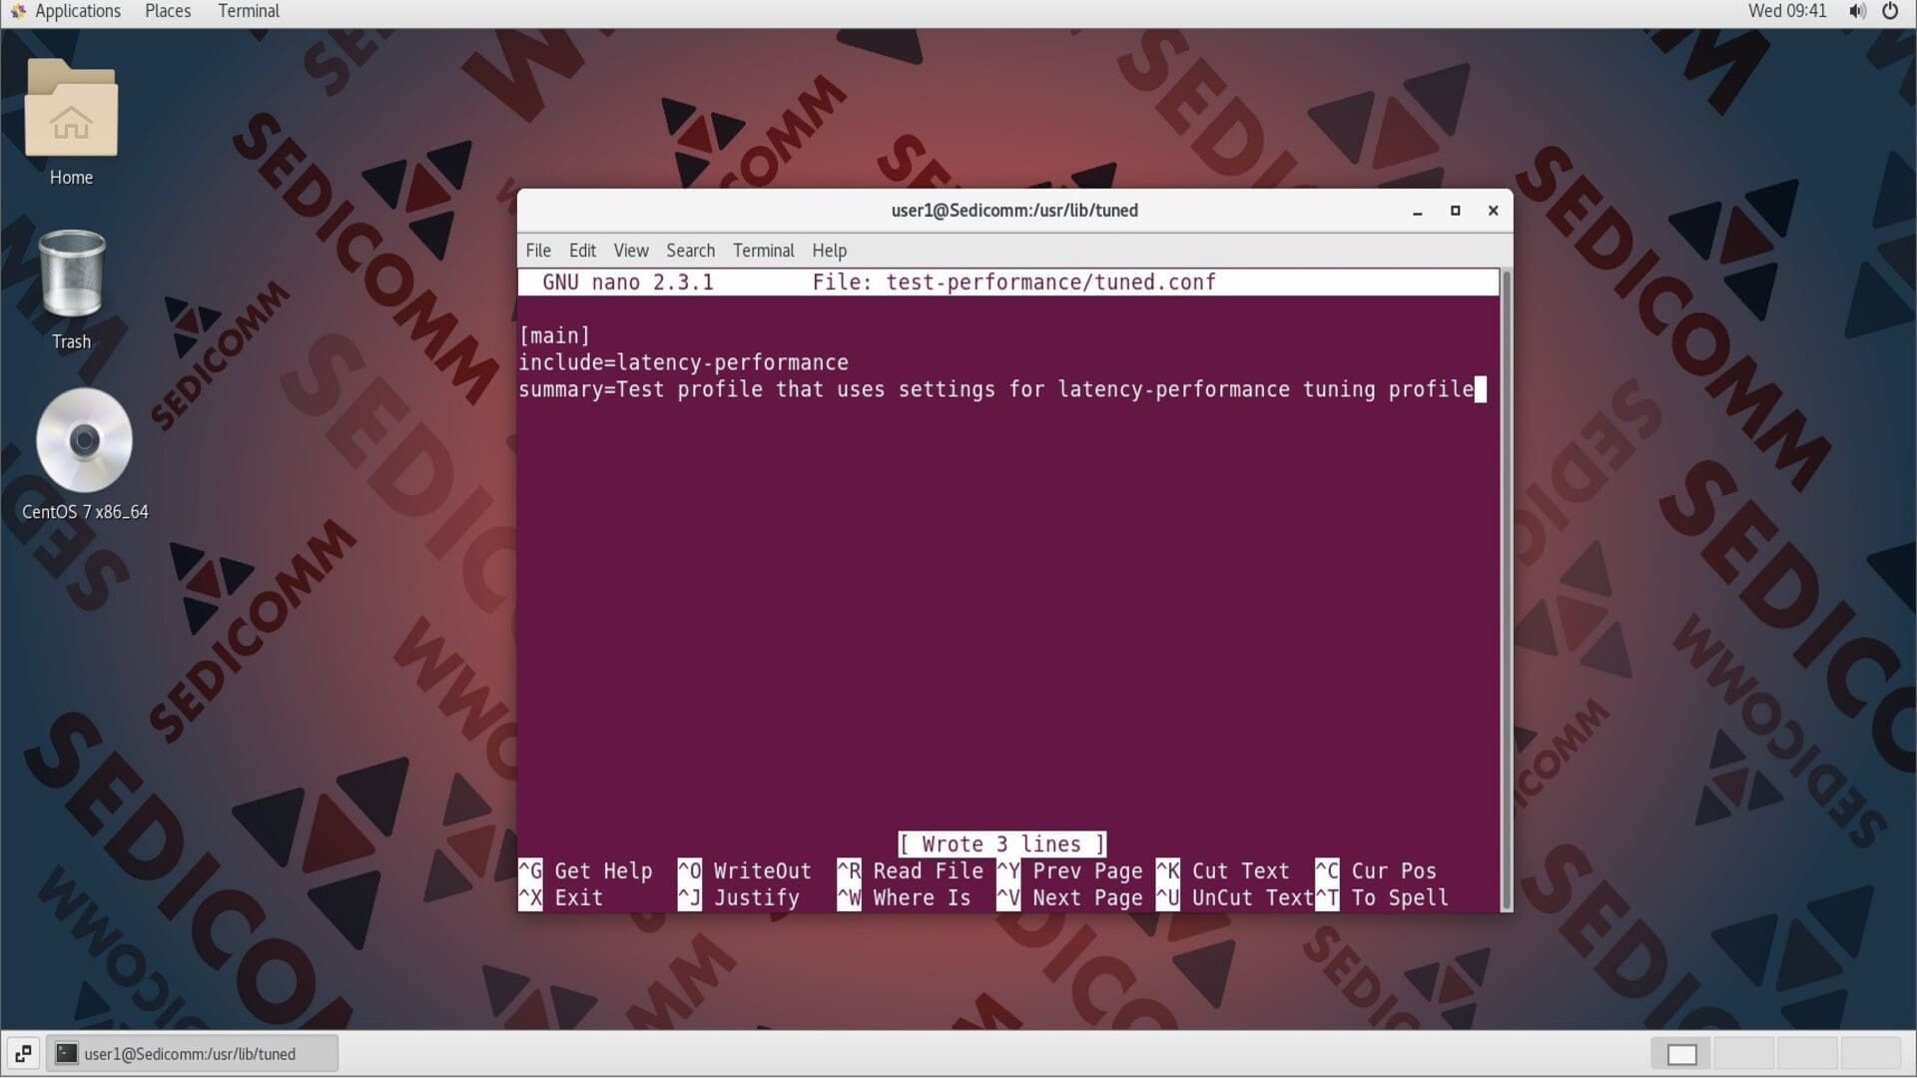Click terminal icon in taskbar window button
This screenshot has height=1078, width=1917.
66,1053
